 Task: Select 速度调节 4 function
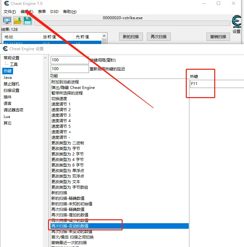pos(120,121)
